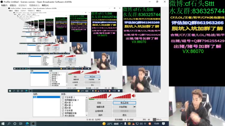
Task: Click sources list scroll-down arrow
Action: (87, 115)
